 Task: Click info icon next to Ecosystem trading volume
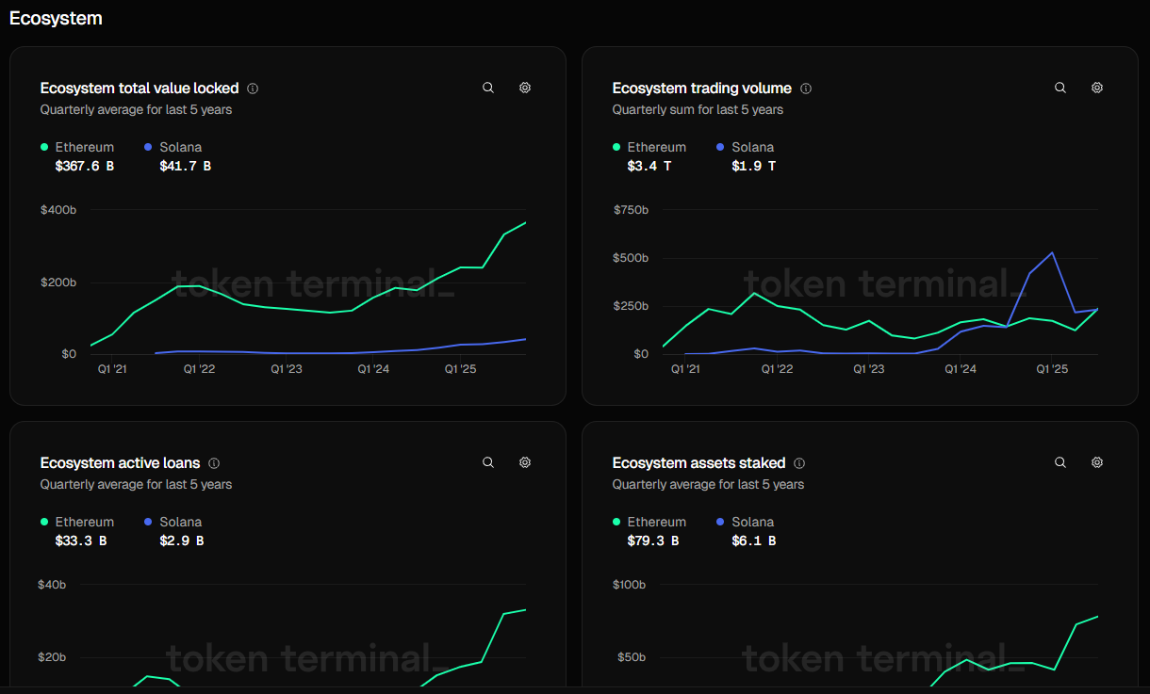coord(806,89)
